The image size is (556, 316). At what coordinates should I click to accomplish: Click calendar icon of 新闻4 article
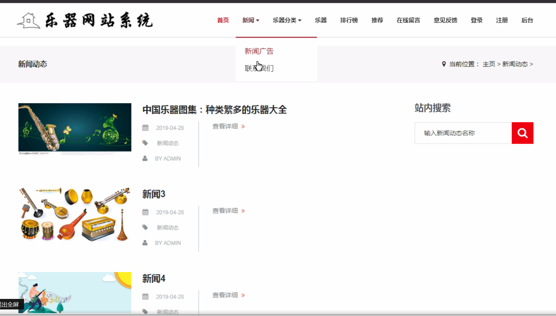[145, 296]
